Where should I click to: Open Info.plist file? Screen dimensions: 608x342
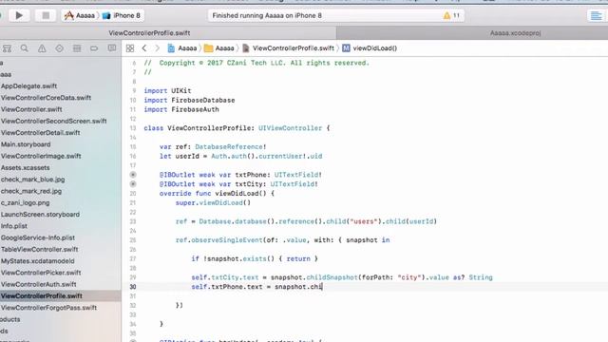pyautogui.click(x=14, y=226)
